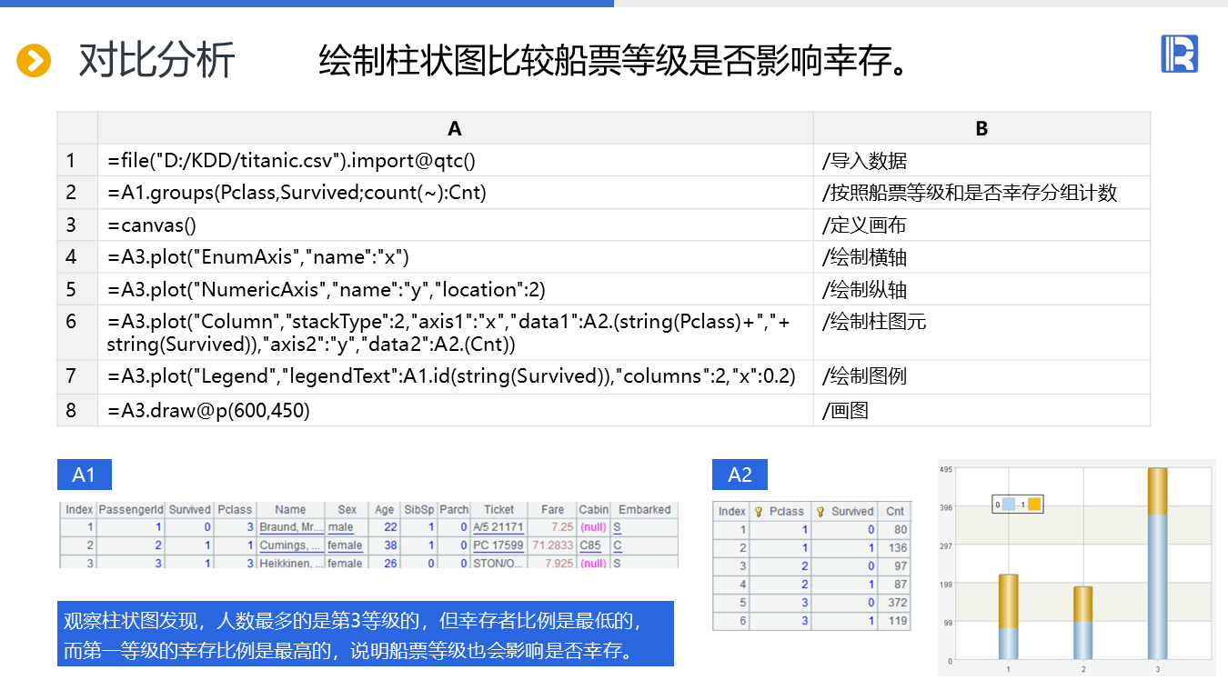Select the Column stackType plot formula cell

point(456,333)
